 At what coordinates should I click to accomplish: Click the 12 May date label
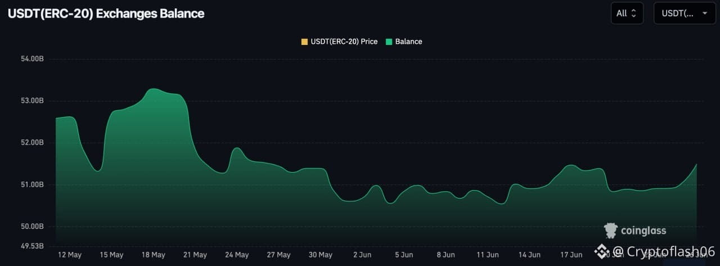click(x=70, y=255)
